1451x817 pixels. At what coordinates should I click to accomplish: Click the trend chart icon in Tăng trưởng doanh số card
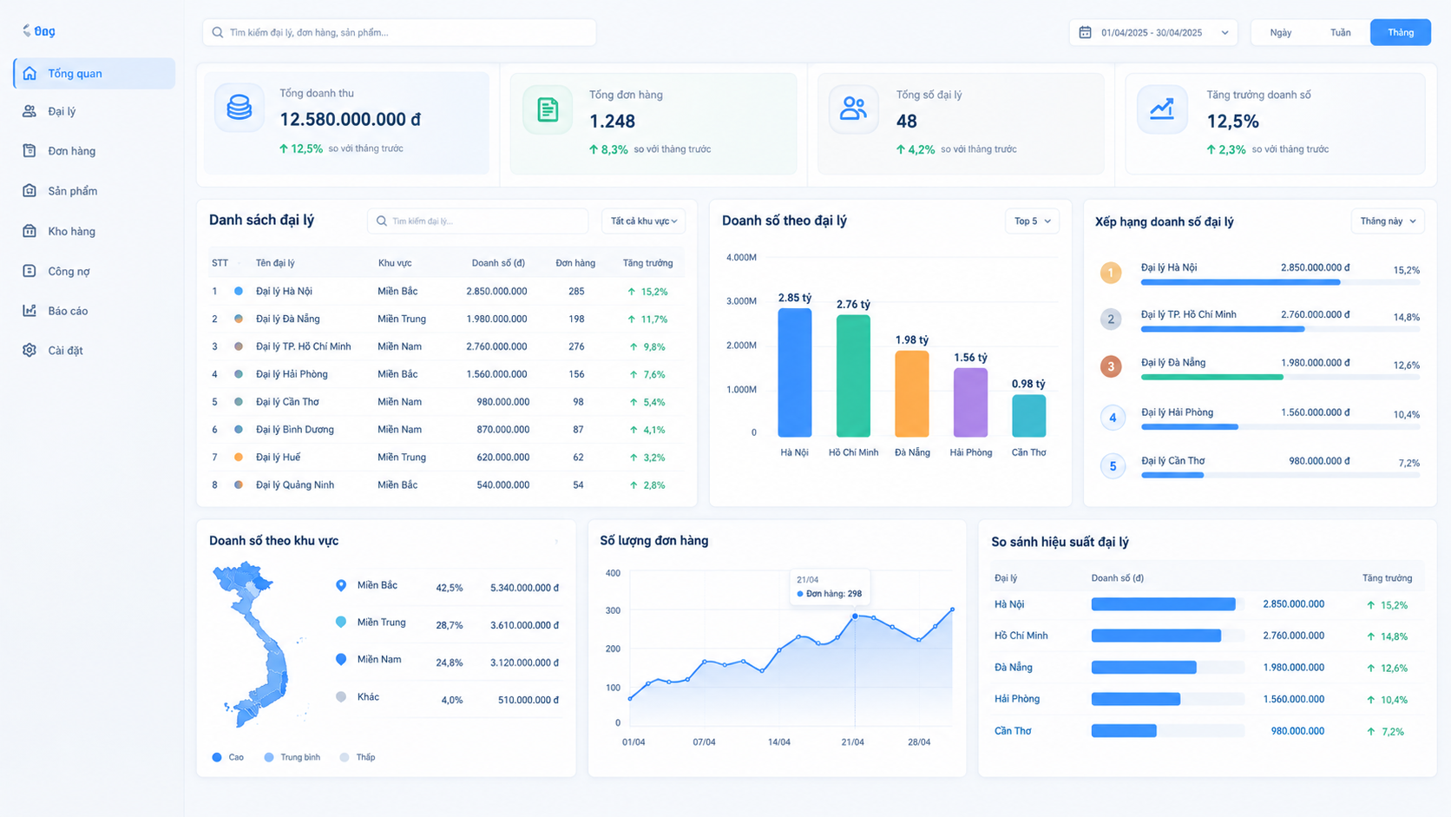point(1162,109)
